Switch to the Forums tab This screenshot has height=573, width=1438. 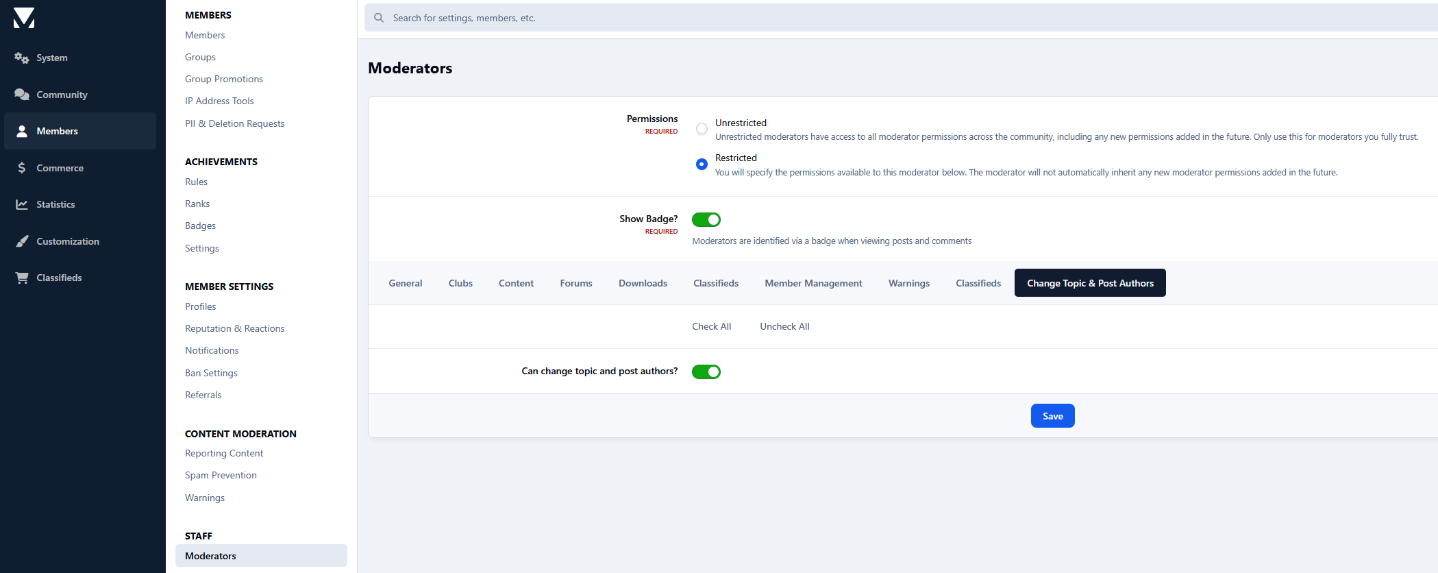575,283
